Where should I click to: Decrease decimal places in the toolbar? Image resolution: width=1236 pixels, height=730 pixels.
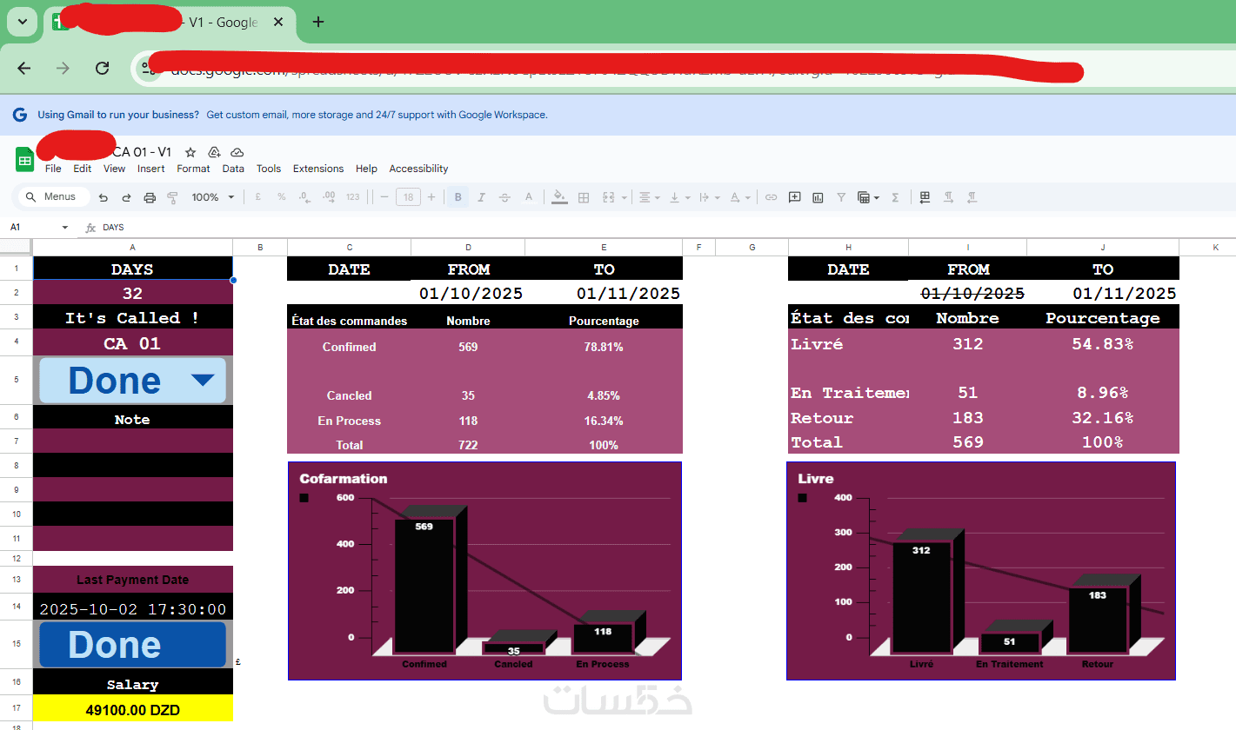pos(304,197)
